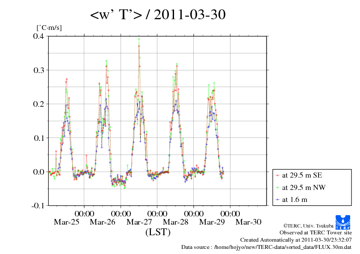Select the legend label "at 29.5 m SE"
Image resolution: width=360 pixels, height=254 pixels.
click(302, 175)
